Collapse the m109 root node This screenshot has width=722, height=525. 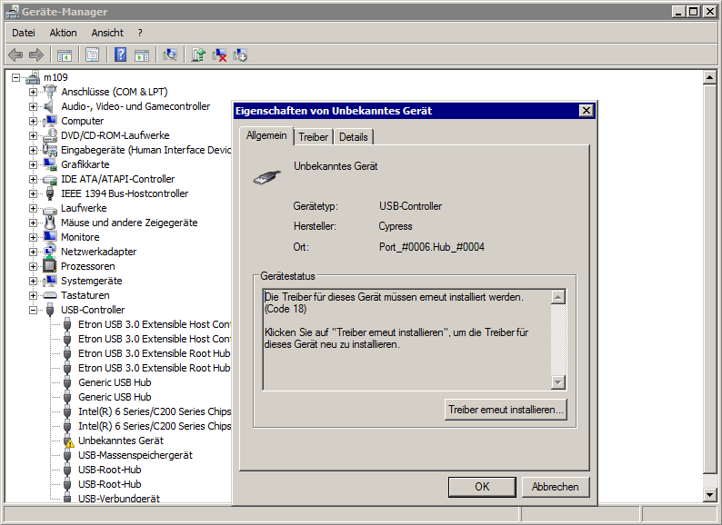[x=16, y=78]
